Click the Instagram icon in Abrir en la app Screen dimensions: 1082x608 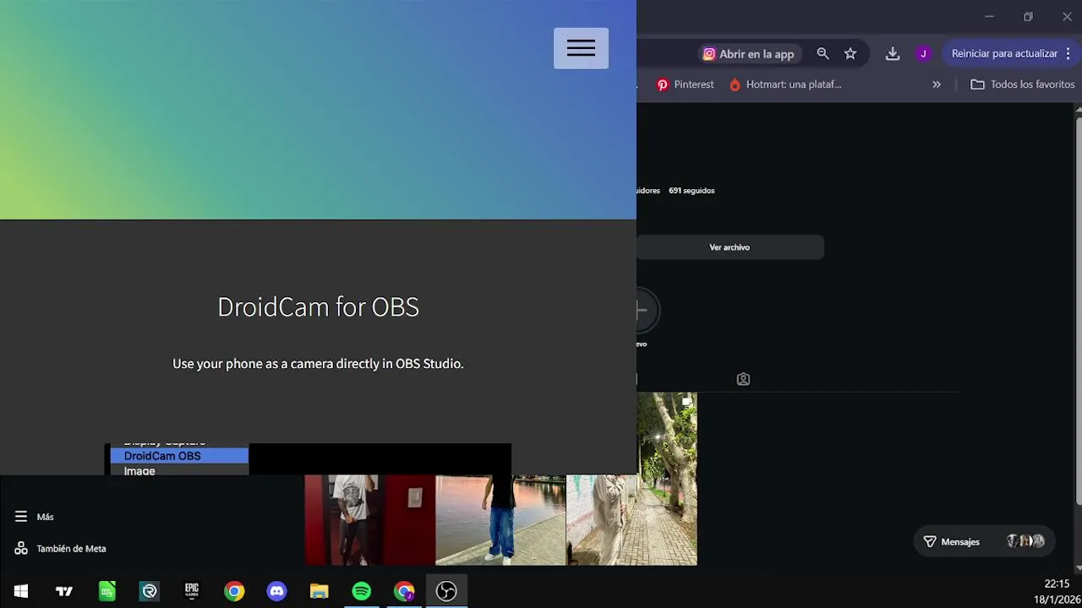click(x=709, y=54)
